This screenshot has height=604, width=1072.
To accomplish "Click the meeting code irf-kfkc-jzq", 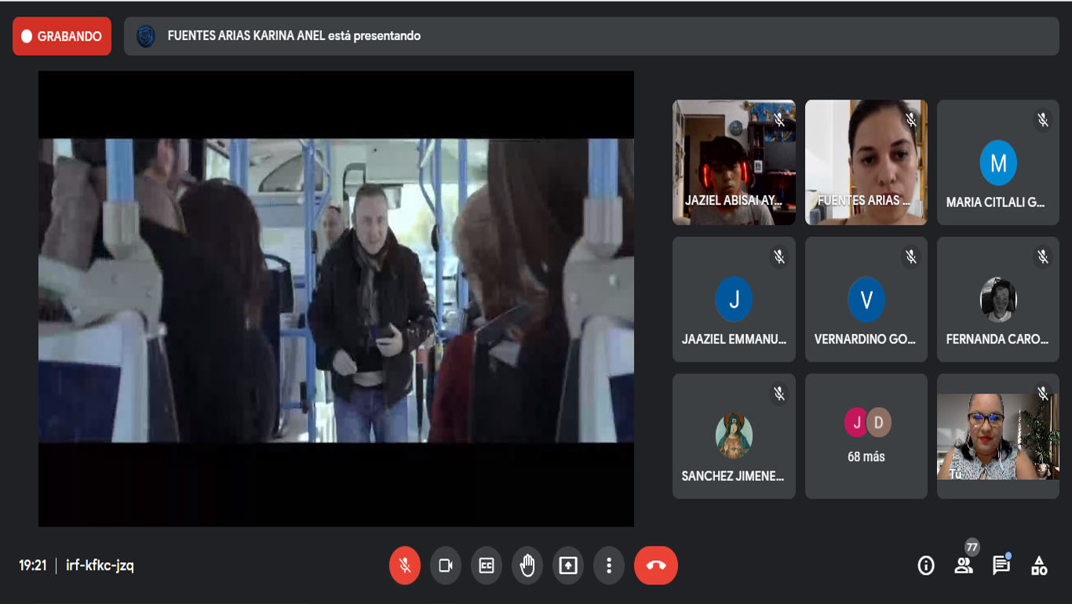I will (x=100, y=566).
